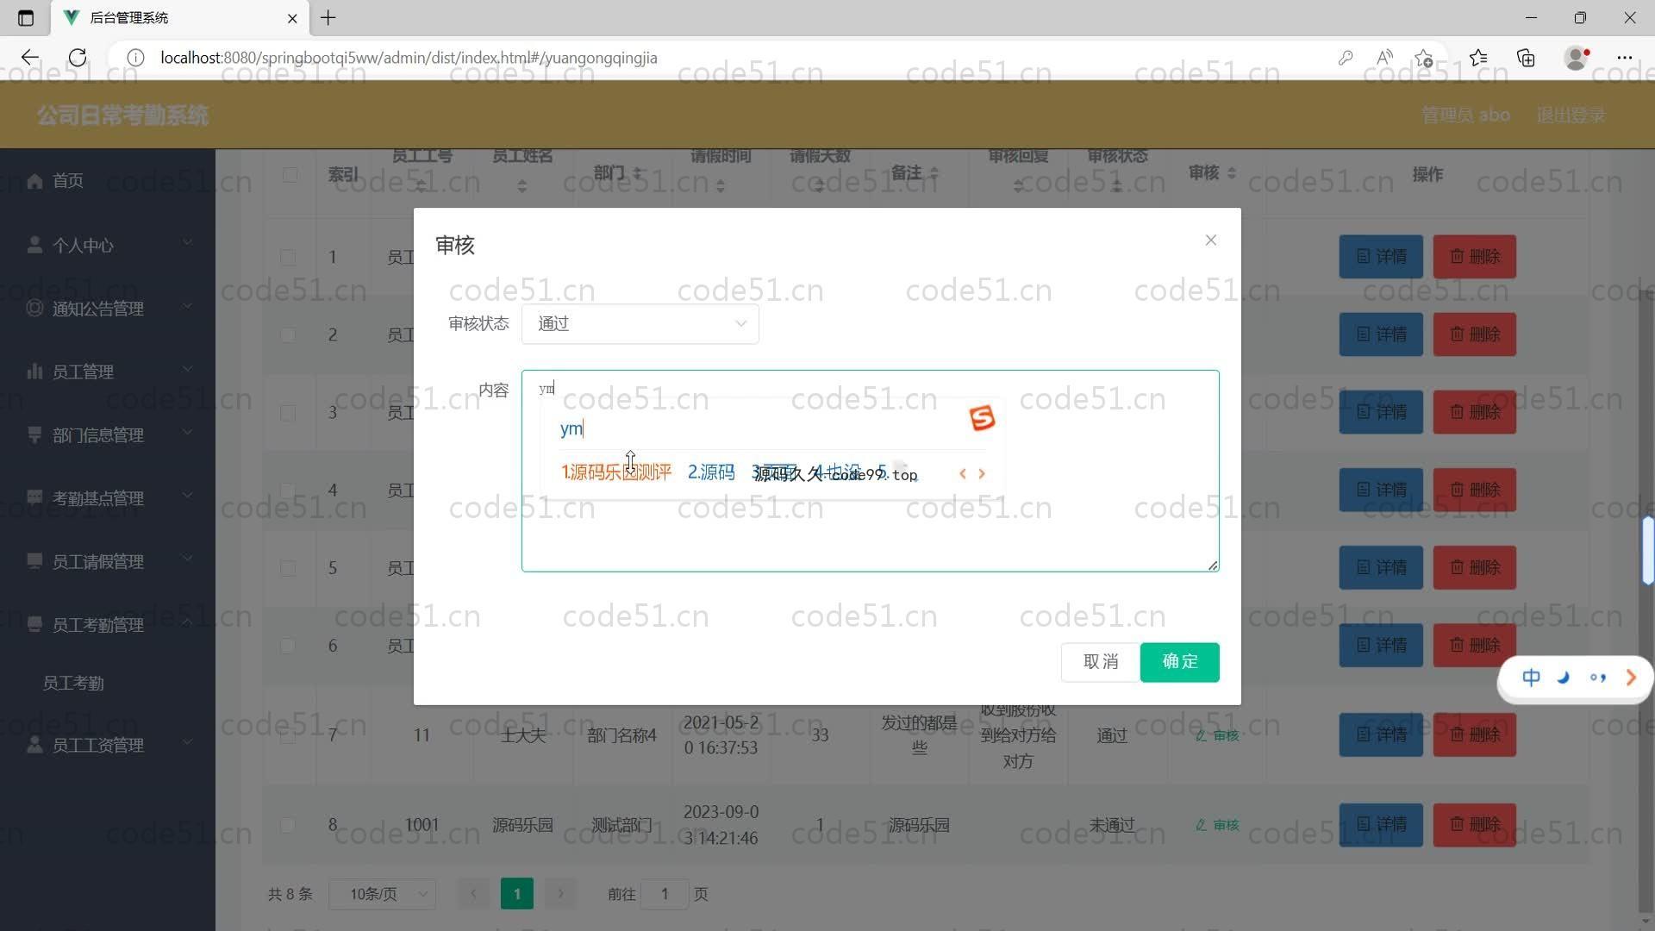The width and height of the screenshot is (1655, 931).
Task: Pick IME candidate 2.源码
Action: (x=711, y=473)
